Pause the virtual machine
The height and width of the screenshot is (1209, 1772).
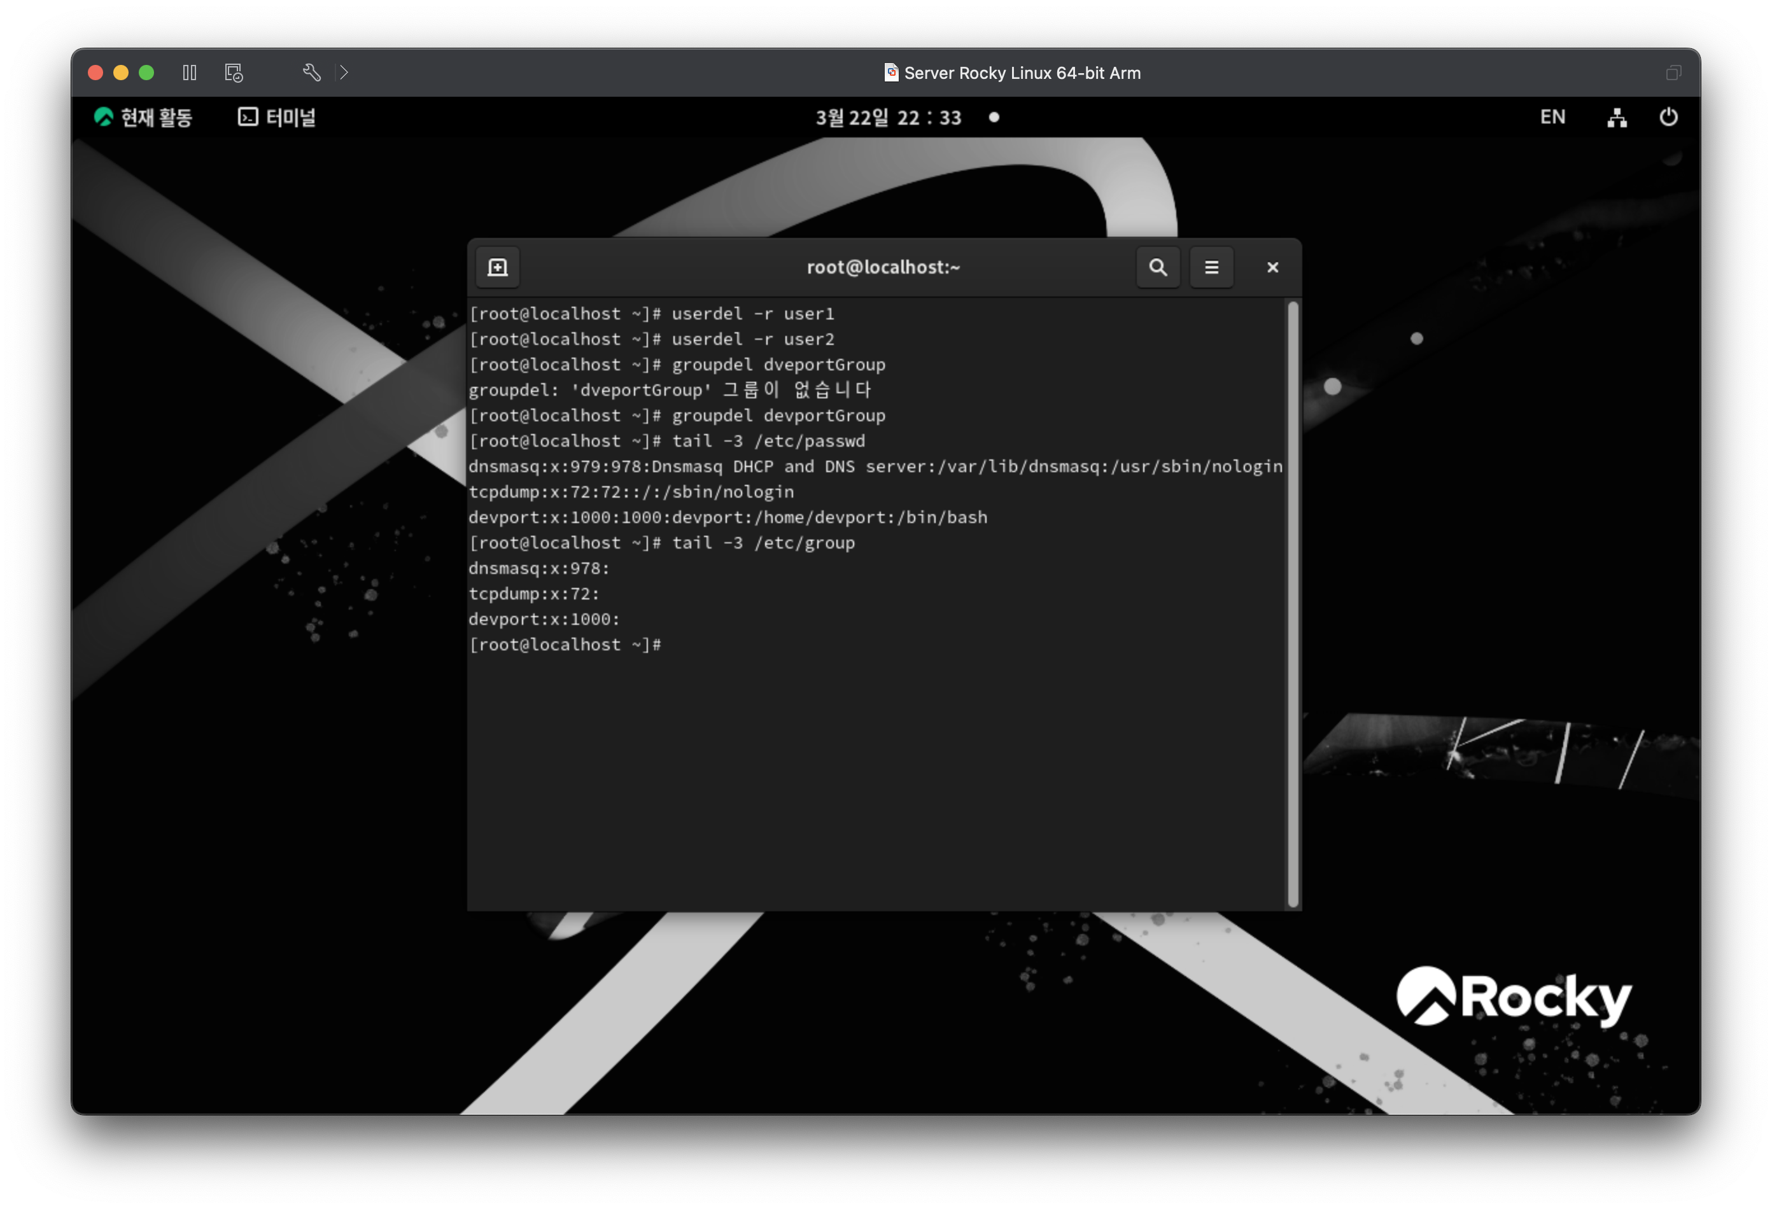pos(190,73)
